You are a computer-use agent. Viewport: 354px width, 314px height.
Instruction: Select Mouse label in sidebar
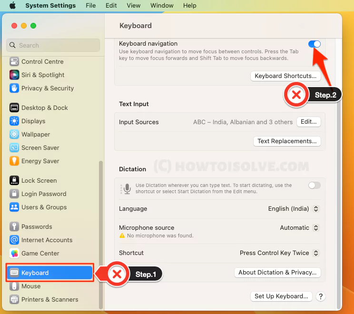[31, 286]
